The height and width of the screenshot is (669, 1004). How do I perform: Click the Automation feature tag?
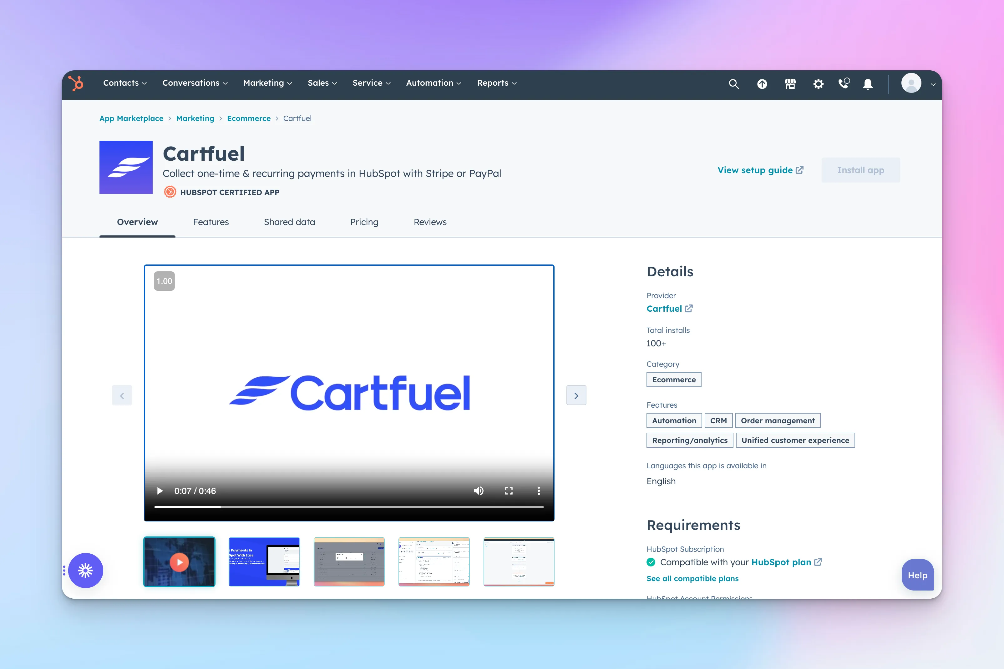click(674, 421)
